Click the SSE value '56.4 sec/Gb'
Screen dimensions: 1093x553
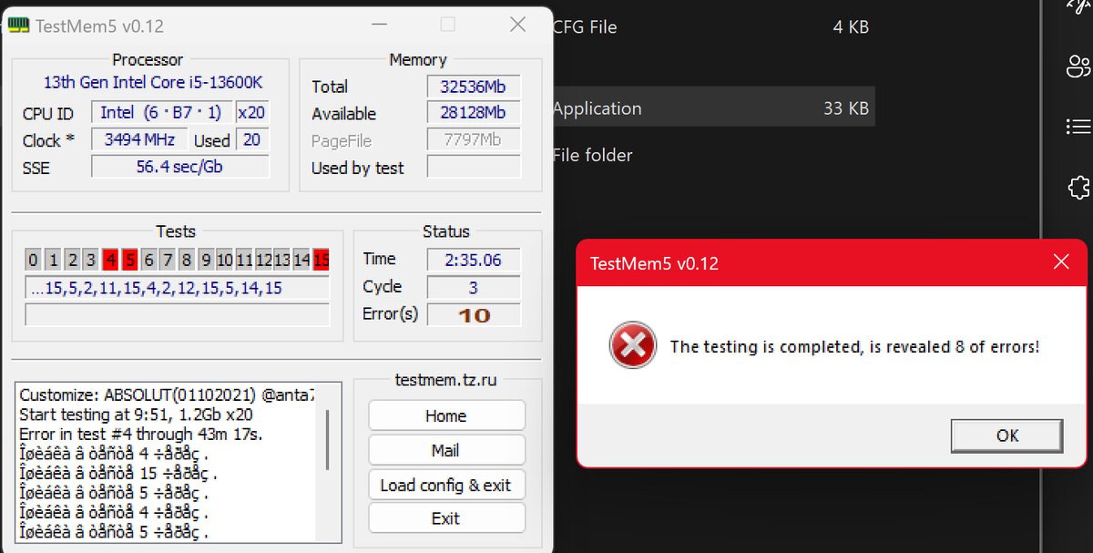pos(180,167)
